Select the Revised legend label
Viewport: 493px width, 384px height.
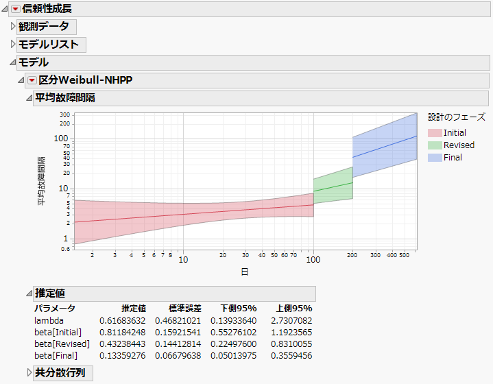tap(459, 145)
